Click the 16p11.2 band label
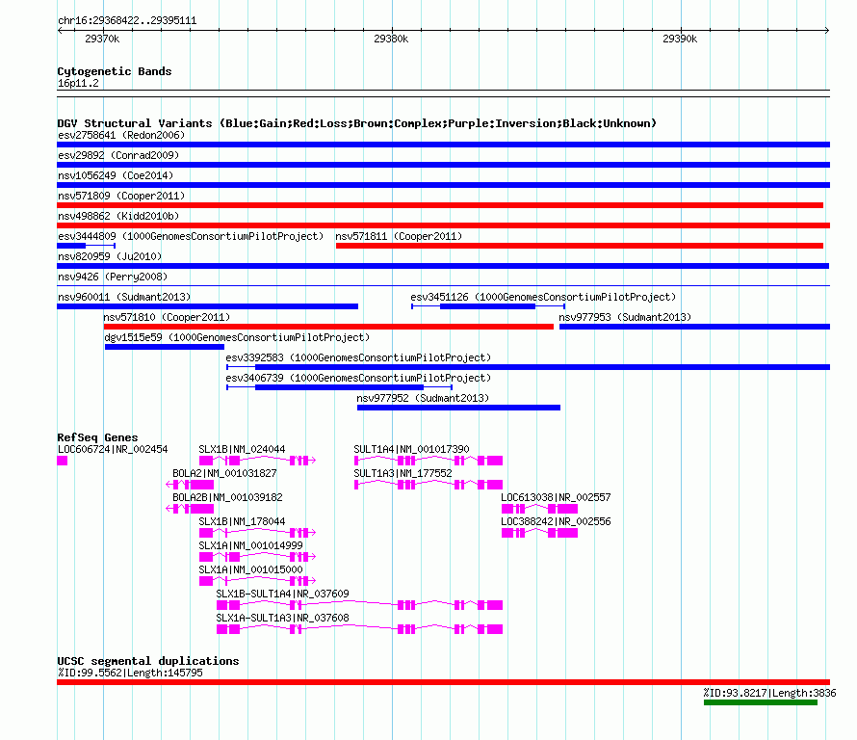Viewport: 857px width, 740px height. 78,84
